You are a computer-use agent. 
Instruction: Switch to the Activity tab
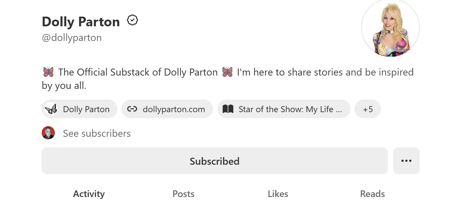coord(89,194)
